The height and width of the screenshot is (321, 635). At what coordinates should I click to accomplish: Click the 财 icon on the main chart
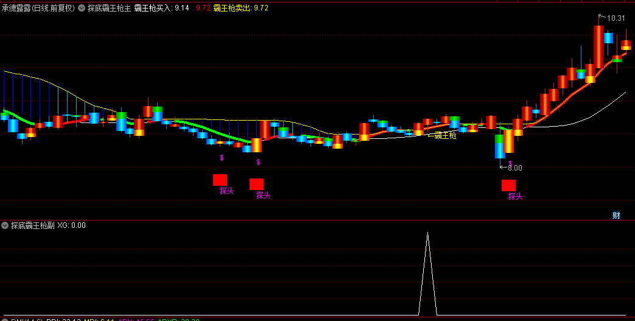[x=616, y=216]
